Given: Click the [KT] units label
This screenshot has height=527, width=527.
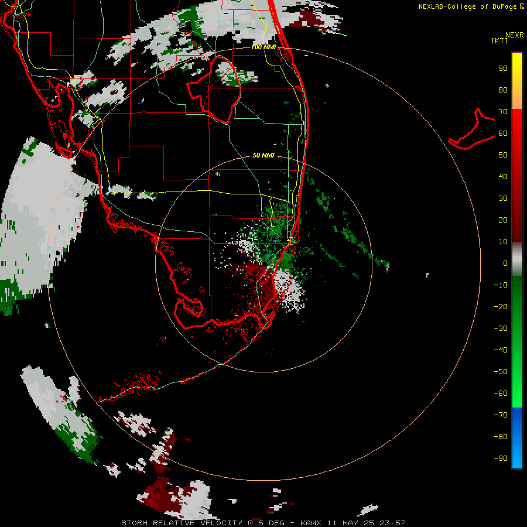Looking at the screenshot, I should 500,40.
